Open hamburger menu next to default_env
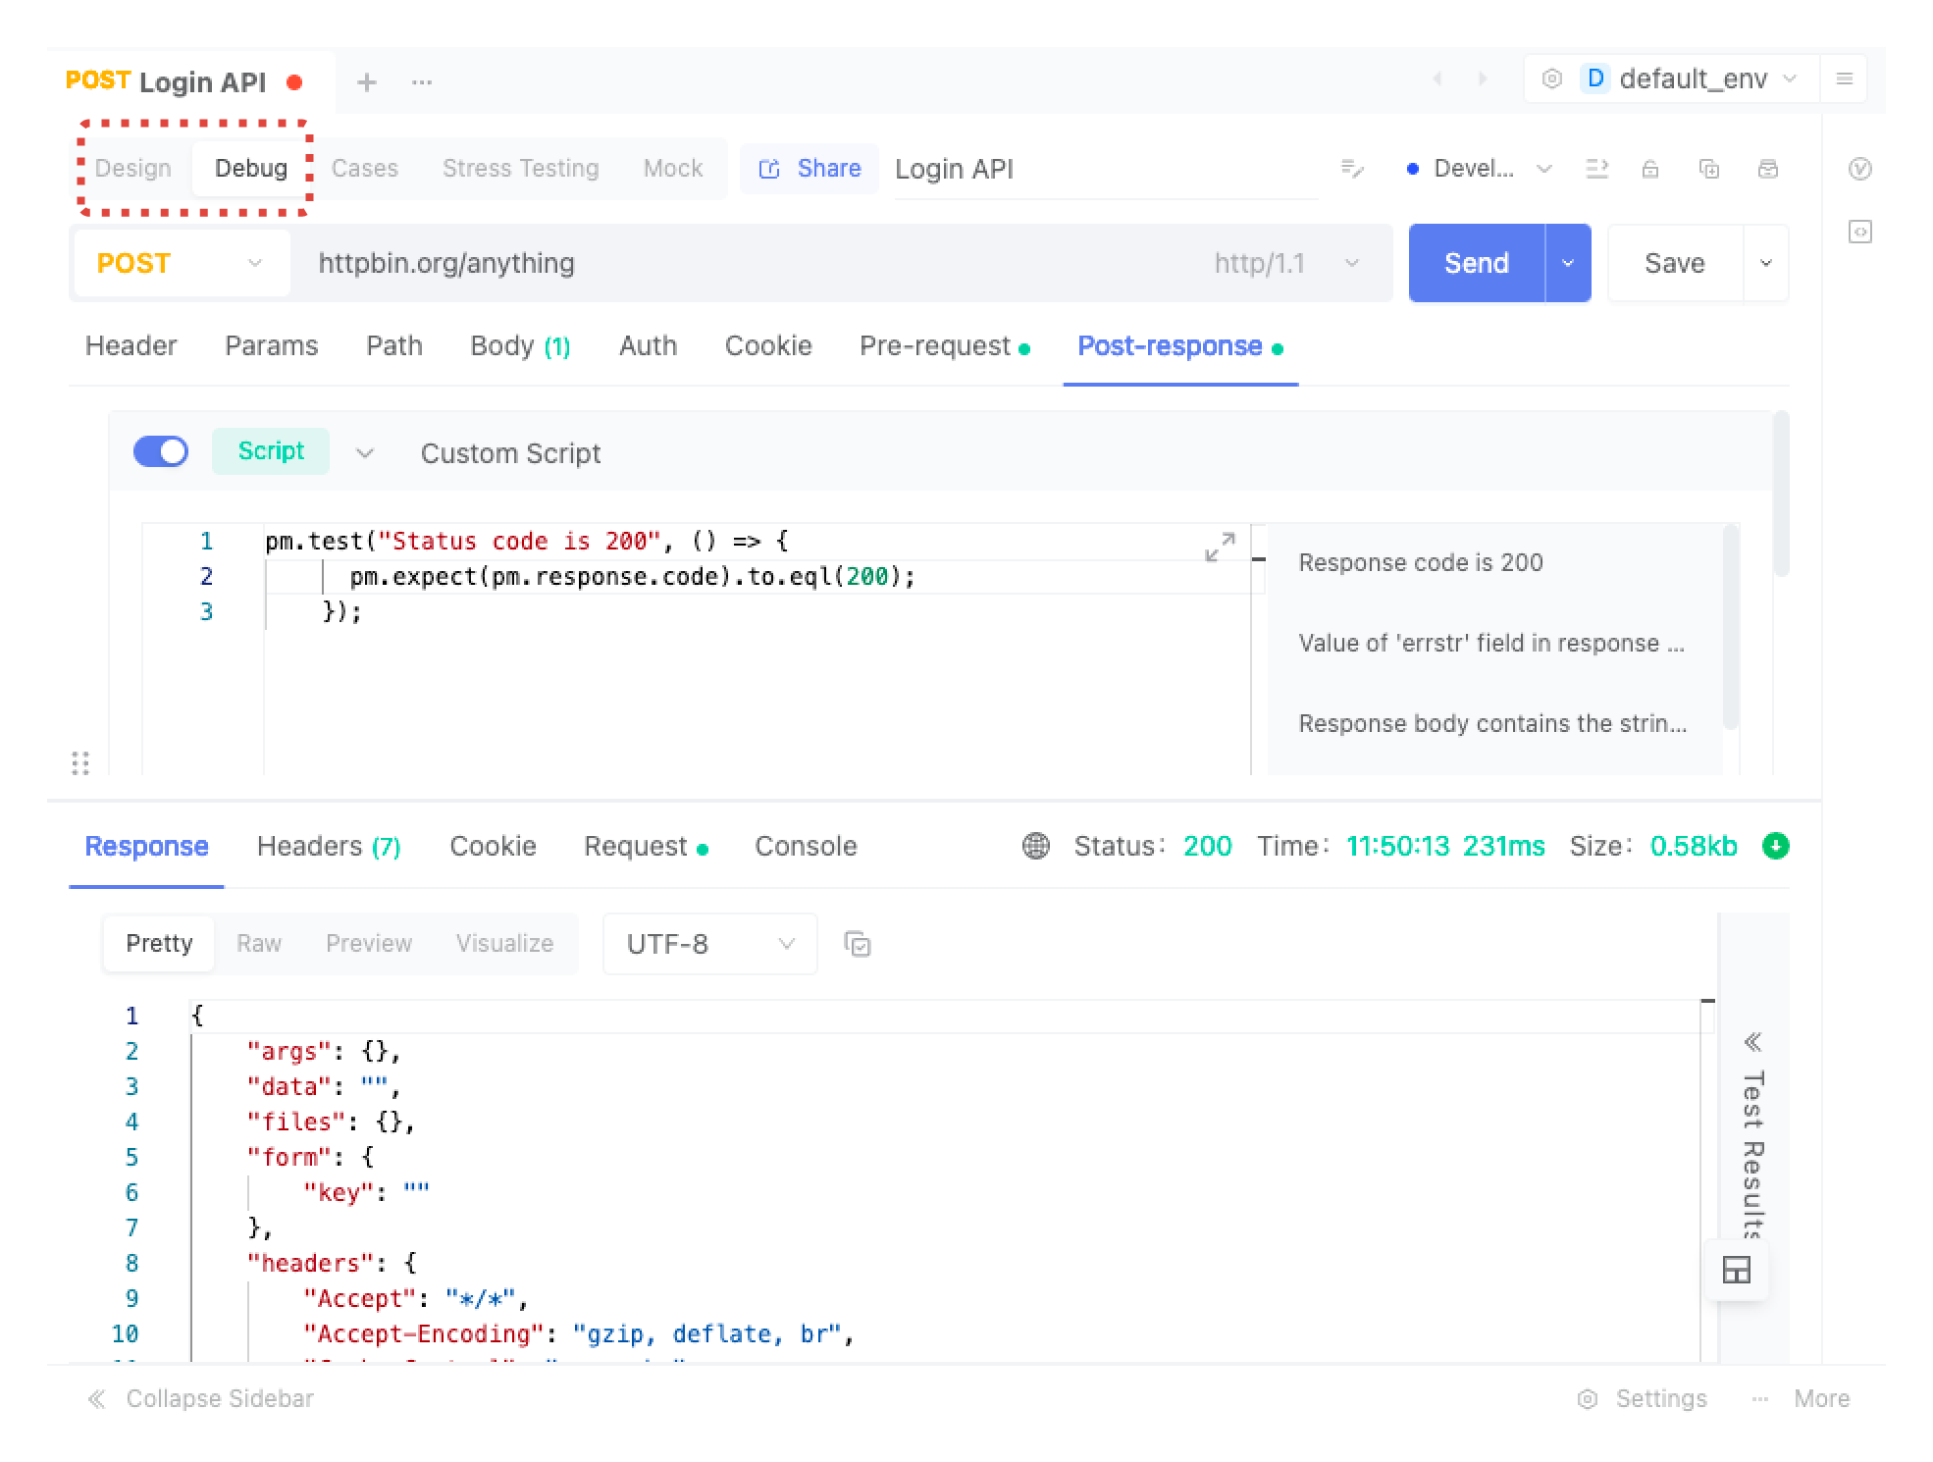Screen dimensions: 1933x1462 tap(1844, 78)
